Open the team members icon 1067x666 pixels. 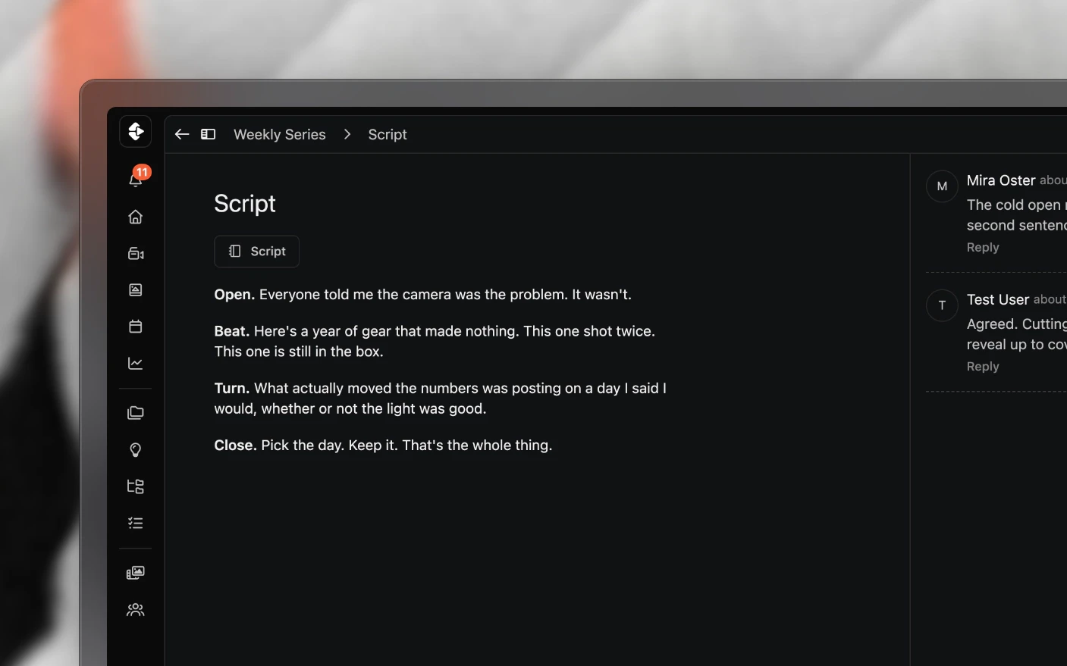point(136,610)
